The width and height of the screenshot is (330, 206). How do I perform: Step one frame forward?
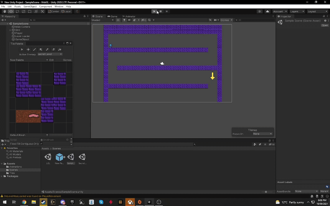167,11
